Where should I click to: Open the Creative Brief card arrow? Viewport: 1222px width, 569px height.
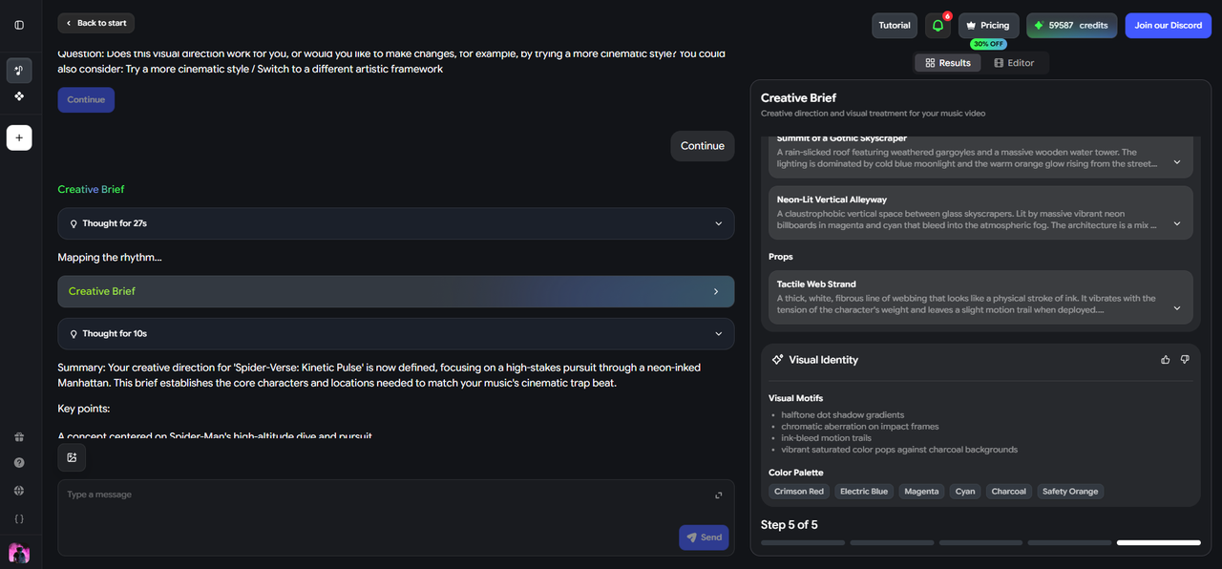click(716, 292)
